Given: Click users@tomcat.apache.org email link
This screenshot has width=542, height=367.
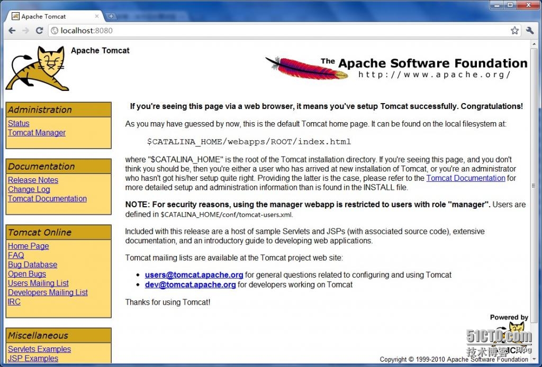Looking at the screenshot, I should click(x=194, y=275).
